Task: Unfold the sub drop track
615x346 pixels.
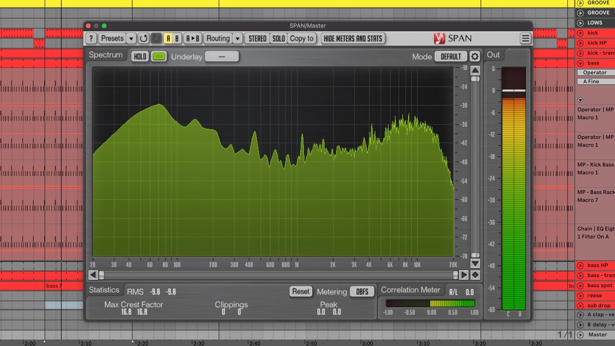Action: pos(580,306)
